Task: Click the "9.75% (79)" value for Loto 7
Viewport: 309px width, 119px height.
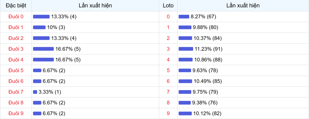Action: point(205,92)
